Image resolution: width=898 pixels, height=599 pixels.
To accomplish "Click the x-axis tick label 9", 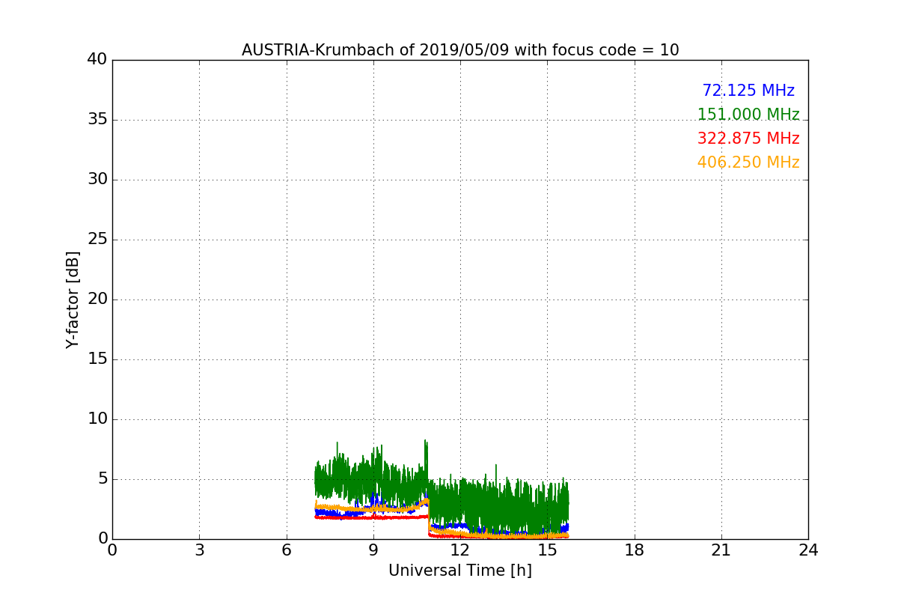I will point(373,550).
